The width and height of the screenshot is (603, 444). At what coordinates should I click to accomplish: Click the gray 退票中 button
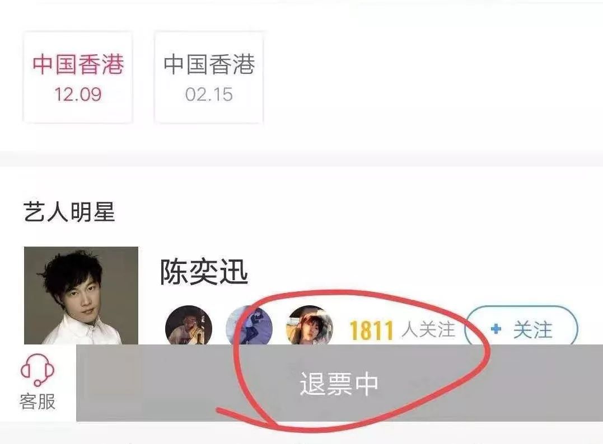(339, 383)
